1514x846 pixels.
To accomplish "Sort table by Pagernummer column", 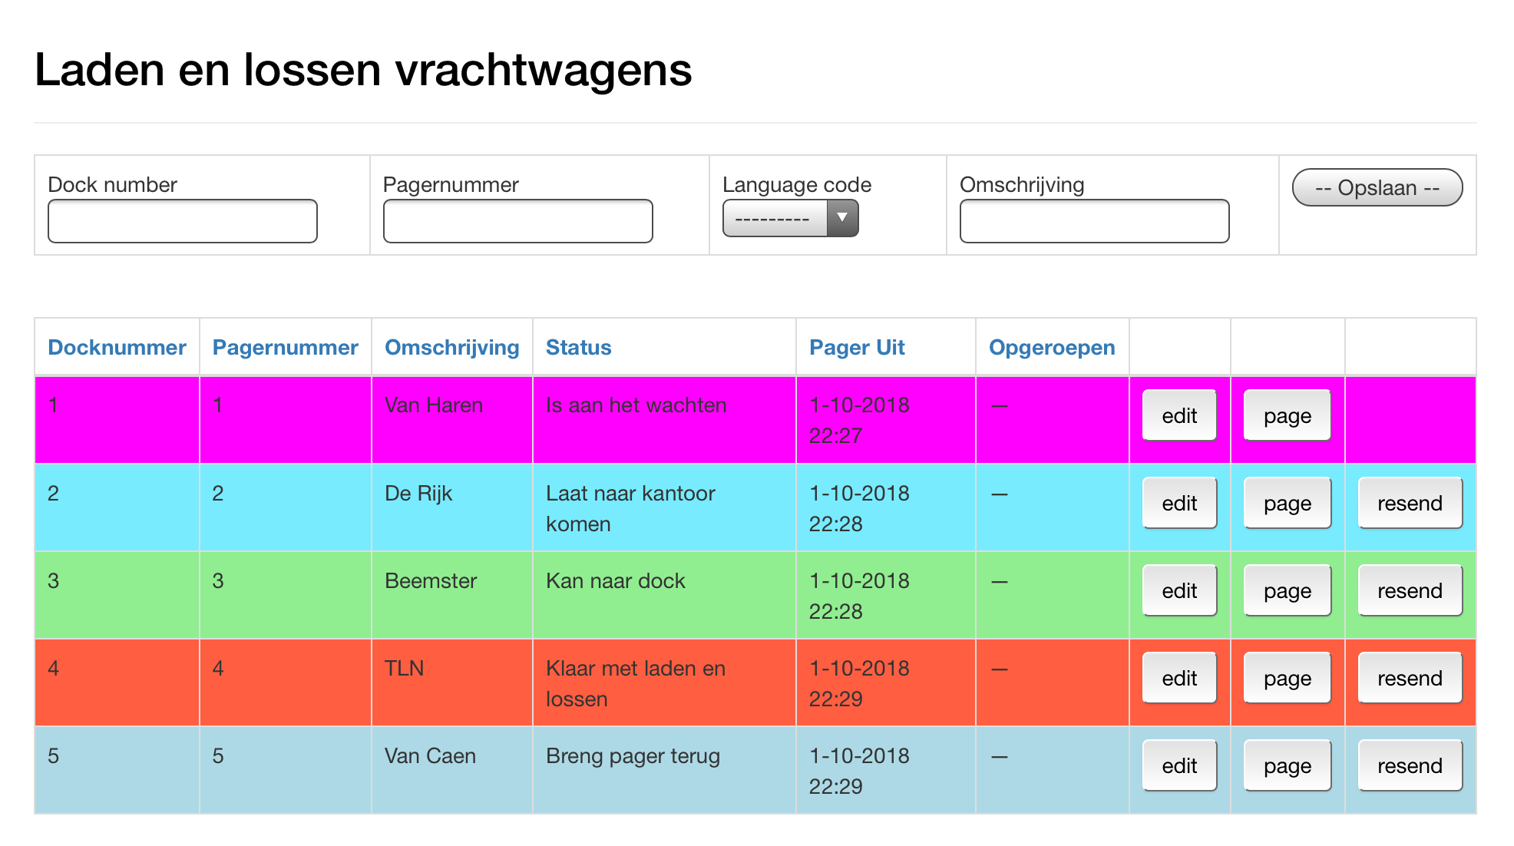I will coord(285,347).
